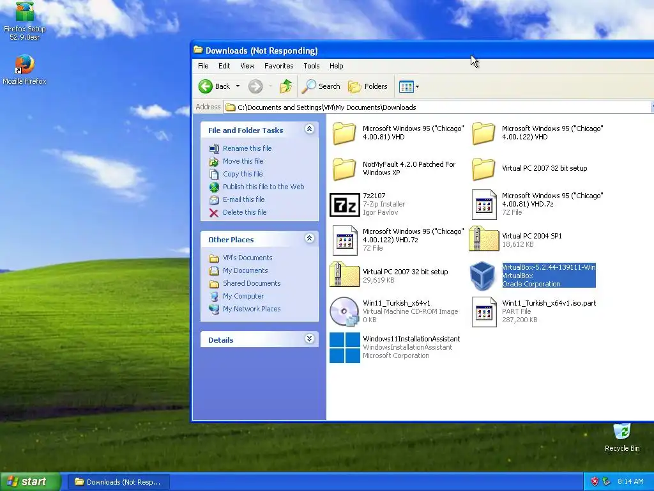Click the My Computer icon in Other Places
Viewport: 654px width, 491px height.
(x=214, y=297)
